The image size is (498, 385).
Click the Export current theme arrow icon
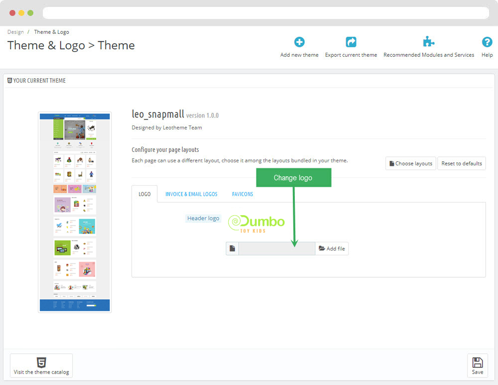tap(351, 42)
